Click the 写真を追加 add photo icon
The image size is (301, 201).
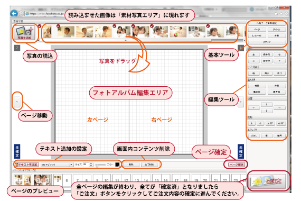[25, 33]
